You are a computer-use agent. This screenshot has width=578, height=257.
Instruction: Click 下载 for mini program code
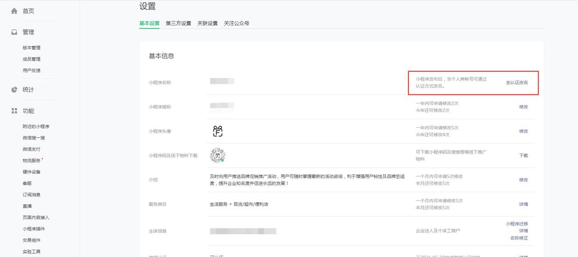[523, 155]
